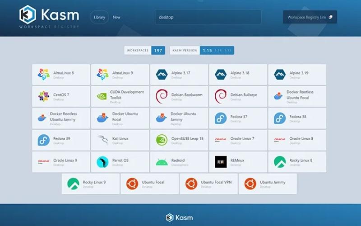The width and height of the screenshot is (361, 226).
Task: Click the Debian Bookworm swirl icon
Action: point(162,96)
